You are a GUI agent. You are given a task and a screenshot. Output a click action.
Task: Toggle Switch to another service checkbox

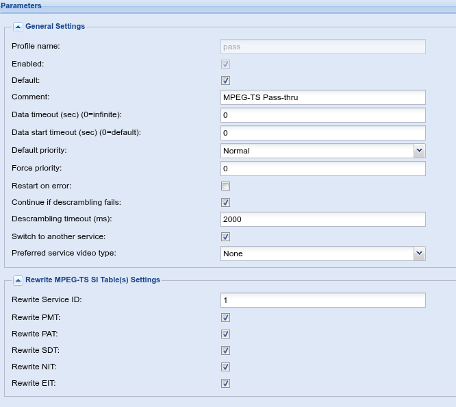(225, 236)
